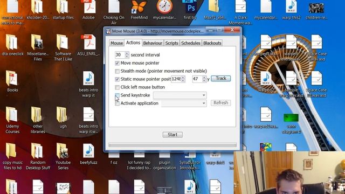
Task: Select the beats intro warp it WAV icon
Action: click(x=88, y=84)
